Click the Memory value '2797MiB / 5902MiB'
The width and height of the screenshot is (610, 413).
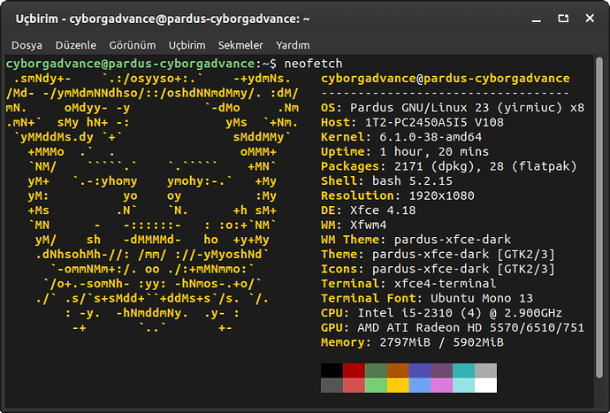[441, 342]
